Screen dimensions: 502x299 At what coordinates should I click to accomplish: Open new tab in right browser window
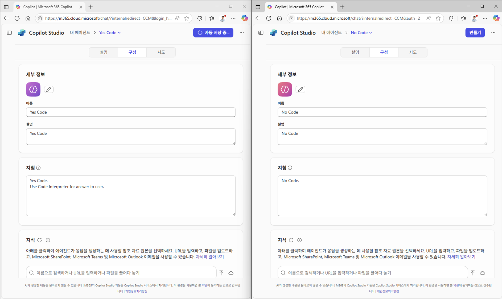pyautogui.click(x=342, y=7)
